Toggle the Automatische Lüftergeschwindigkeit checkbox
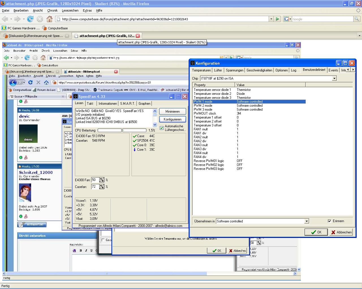This screenshot has height=289, width=362. click(162, 128)
